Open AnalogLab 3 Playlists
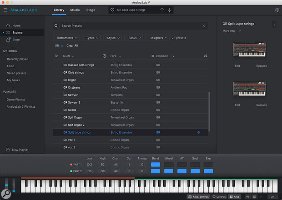The width and height of the screenshot is (282, 200). coord(21,106)
